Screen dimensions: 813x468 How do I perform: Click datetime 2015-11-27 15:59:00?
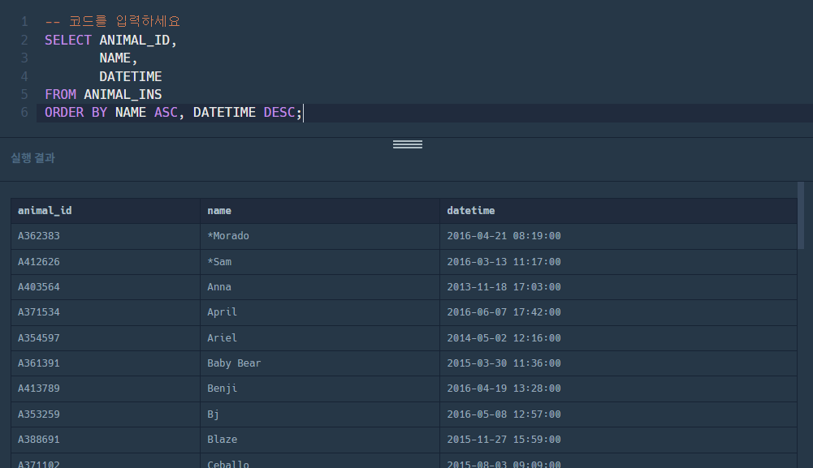point(619,440)
